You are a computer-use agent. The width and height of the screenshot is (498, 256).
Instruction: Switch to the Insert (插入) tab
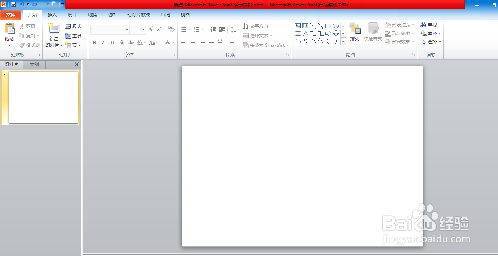click(x=52, y=15)
